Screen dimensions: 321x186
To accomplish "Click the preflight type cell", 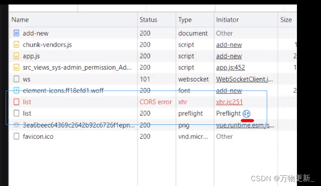I will pos(190,113).
